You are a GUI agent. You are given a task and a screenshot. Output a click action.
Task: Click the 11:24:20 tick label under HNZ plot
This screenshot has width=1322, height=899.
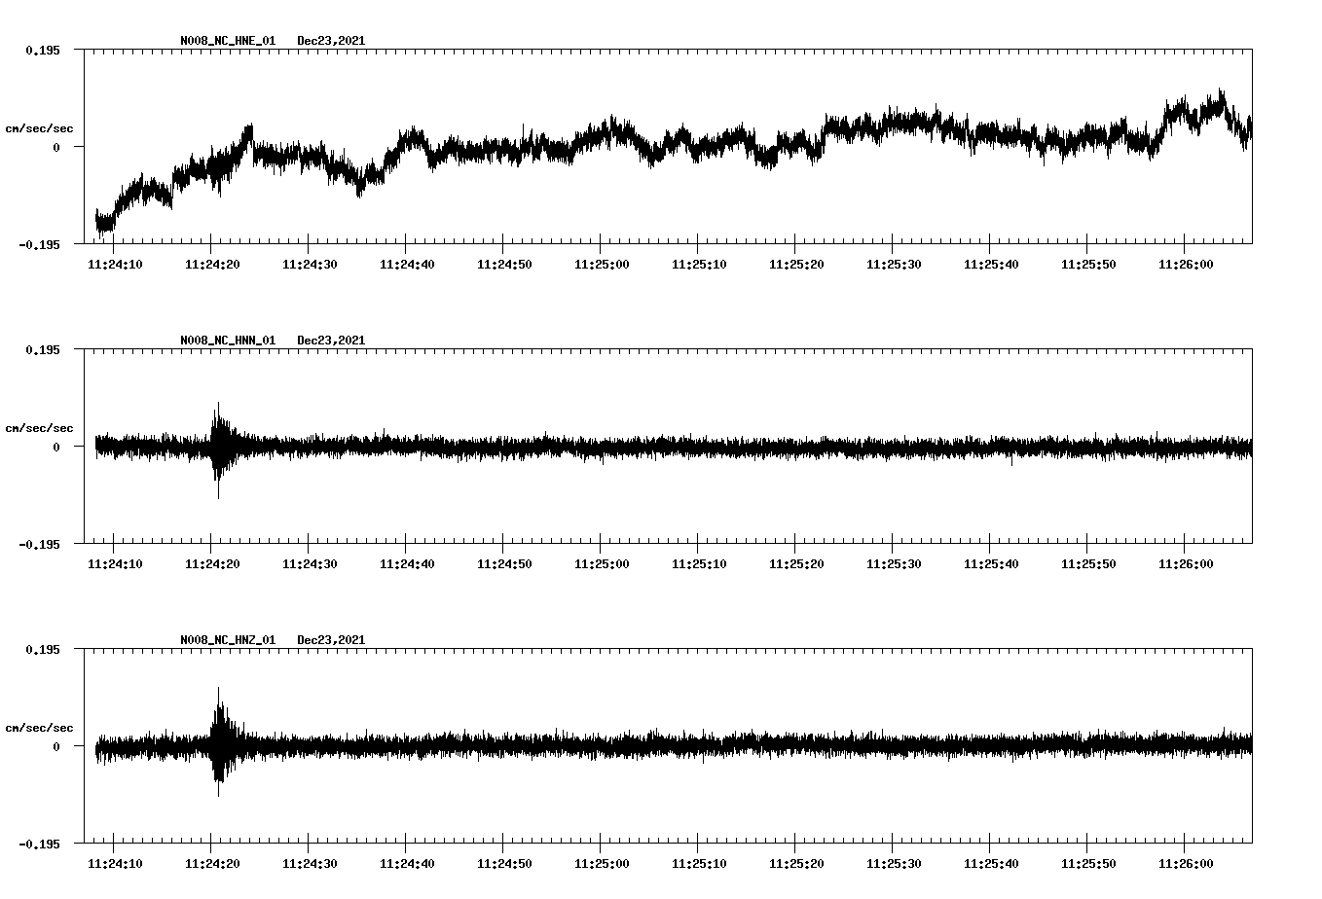click(212, 863)
